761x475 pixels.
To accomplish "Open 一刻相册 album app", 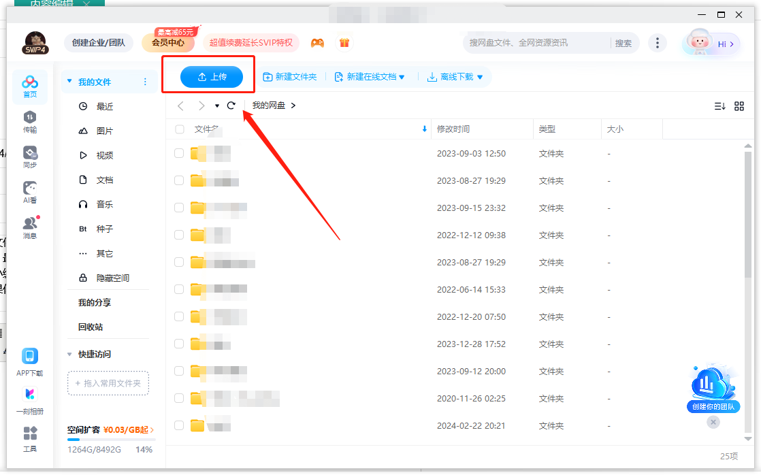I will click(29, 401).
